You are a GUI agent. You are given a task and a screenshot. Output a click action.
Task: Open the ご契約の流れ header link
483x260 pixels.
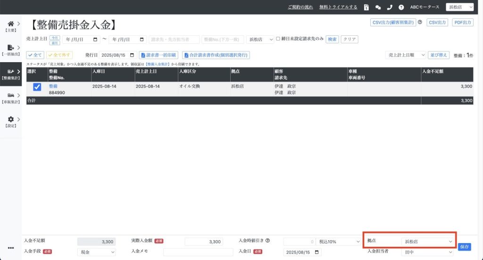(300, 7)
